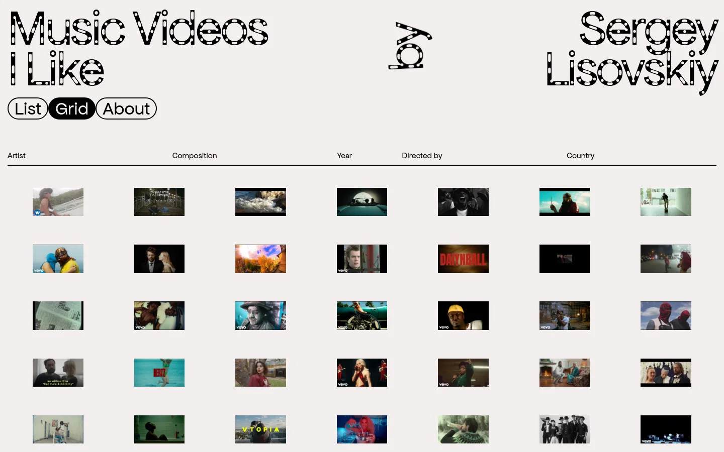
Task: Open the group in black hats thumbnail
Action: coord(565,429)
